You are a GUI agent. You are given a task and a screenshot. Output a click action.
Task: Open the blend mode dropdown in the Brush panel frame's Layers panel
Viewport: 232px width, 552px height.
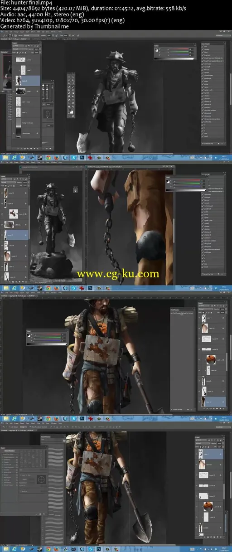click(202, 443)
